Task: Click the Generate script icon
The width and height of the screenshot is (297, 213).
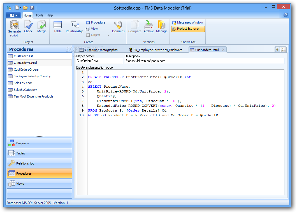Action: (14, 28)
